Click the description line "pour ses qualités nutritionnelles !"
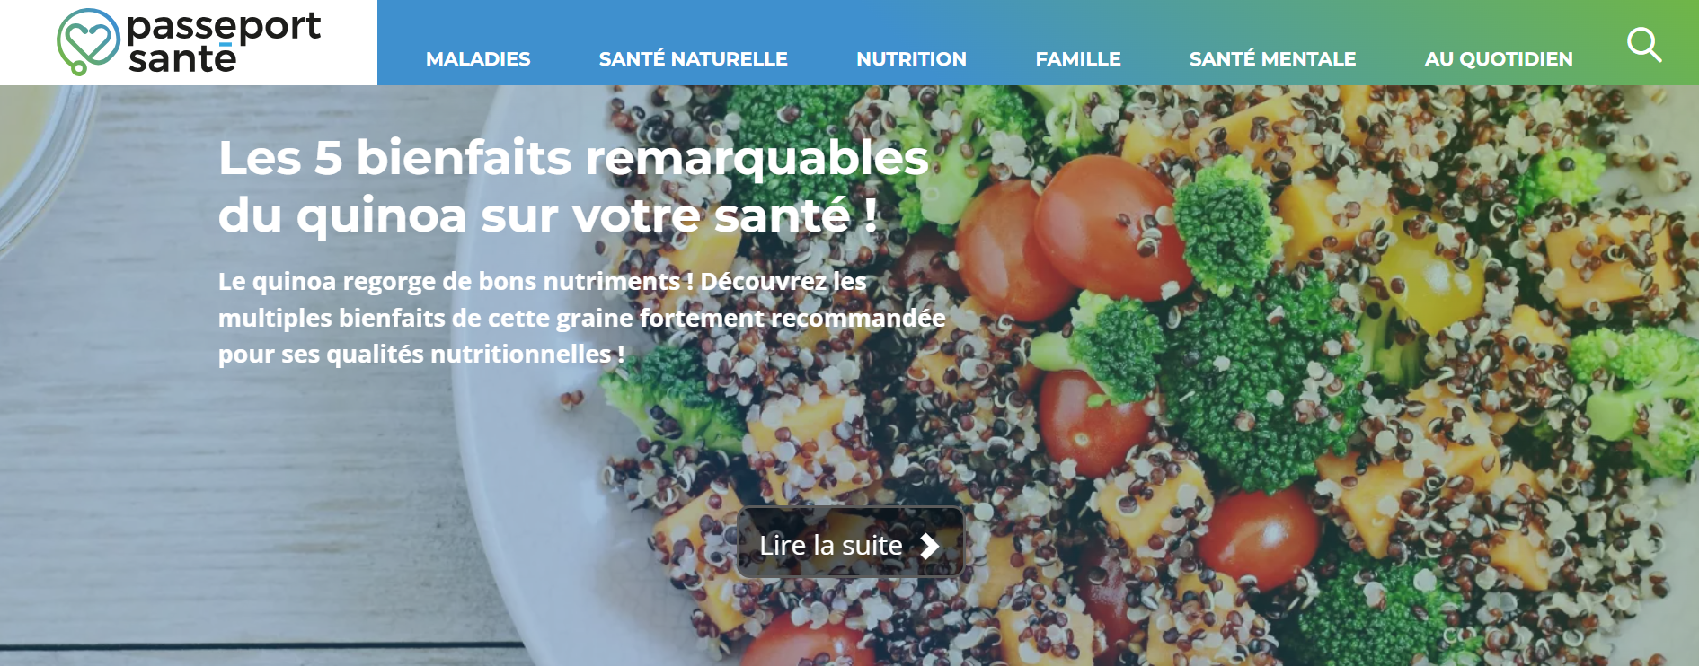The image size is (1699, 666). coord(421,354)
